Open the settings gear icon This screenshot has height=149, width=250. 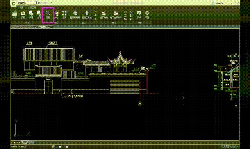[147, 14]
